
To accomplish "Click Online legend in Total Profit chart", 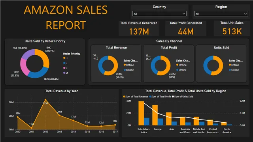I will 181,70.
